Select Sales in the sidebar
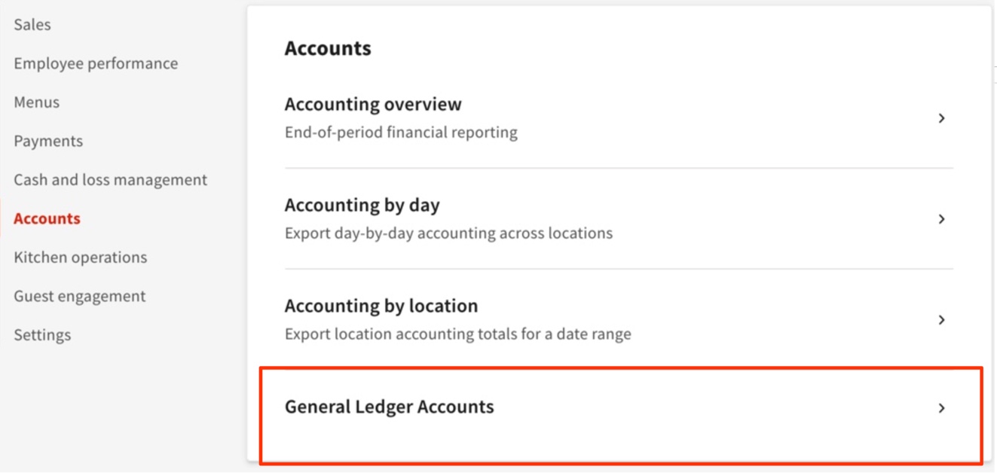This screenshot has height=473, width=997. coord(31,23)
